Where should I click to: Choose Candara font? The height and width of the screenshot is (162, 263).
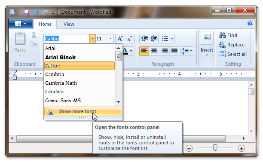80,92
